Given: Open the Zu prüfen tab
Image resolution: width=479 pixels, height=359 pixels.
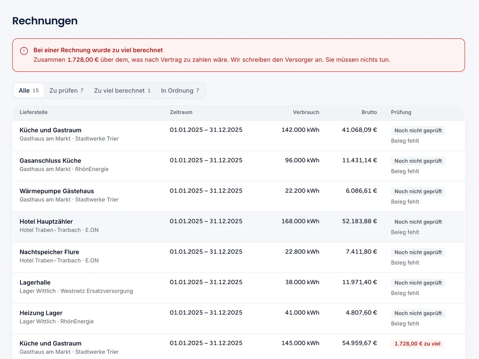Looking at the screenshot, I should pos(66,91).
